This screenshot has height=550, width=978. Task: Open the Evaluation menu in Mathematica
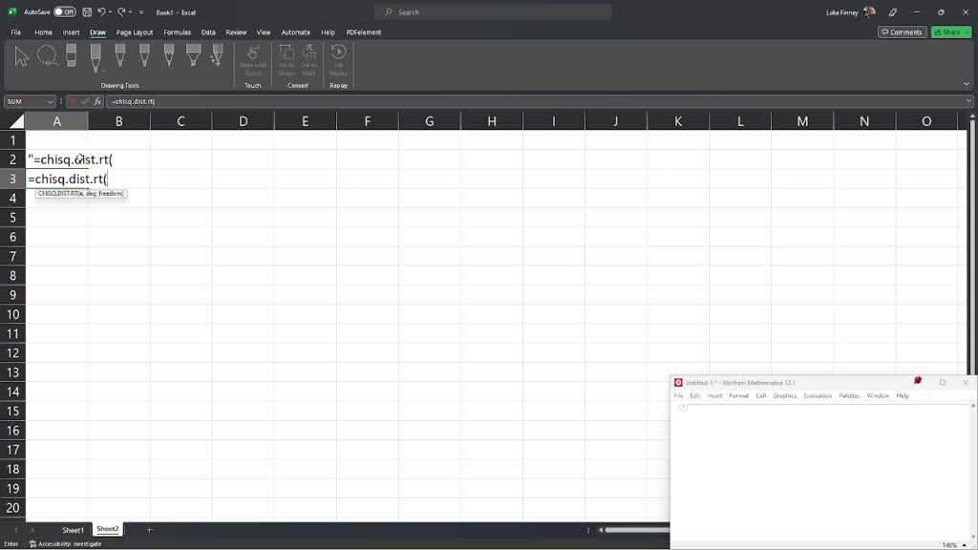point(818,395)
